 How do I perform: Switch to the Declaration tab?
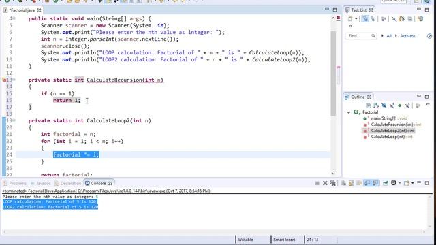point(67,183)
